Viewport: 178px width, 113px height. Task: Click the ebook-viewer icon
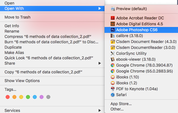click(113, 59)
